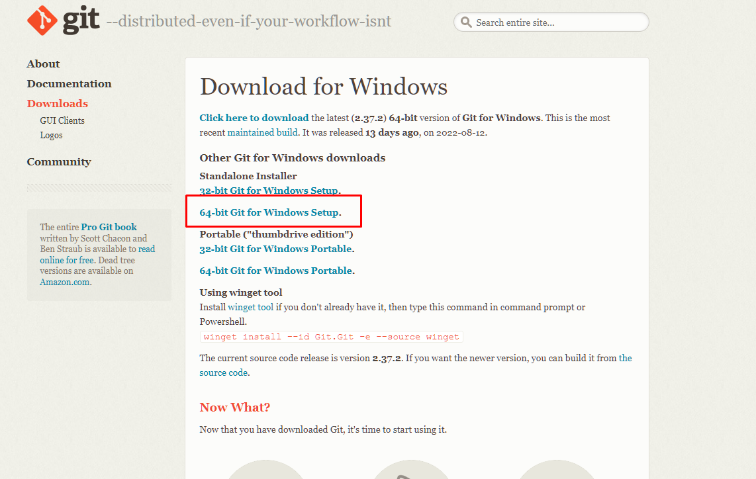Follow the 'maintained build' link
Viewport: 756px width, 479px height.
(x=262, y=132)
